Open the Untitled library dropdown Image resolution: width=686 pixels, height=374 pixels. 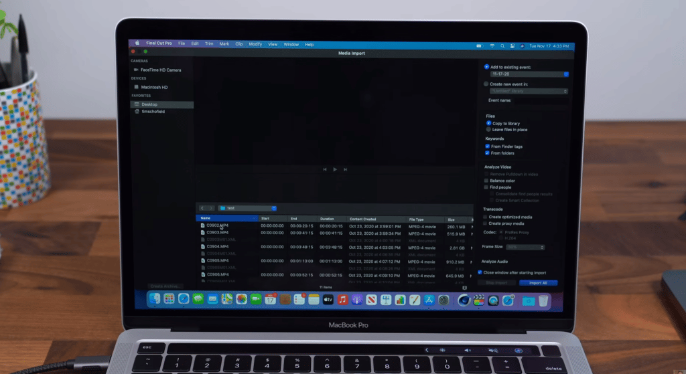(x=529, y=91)
